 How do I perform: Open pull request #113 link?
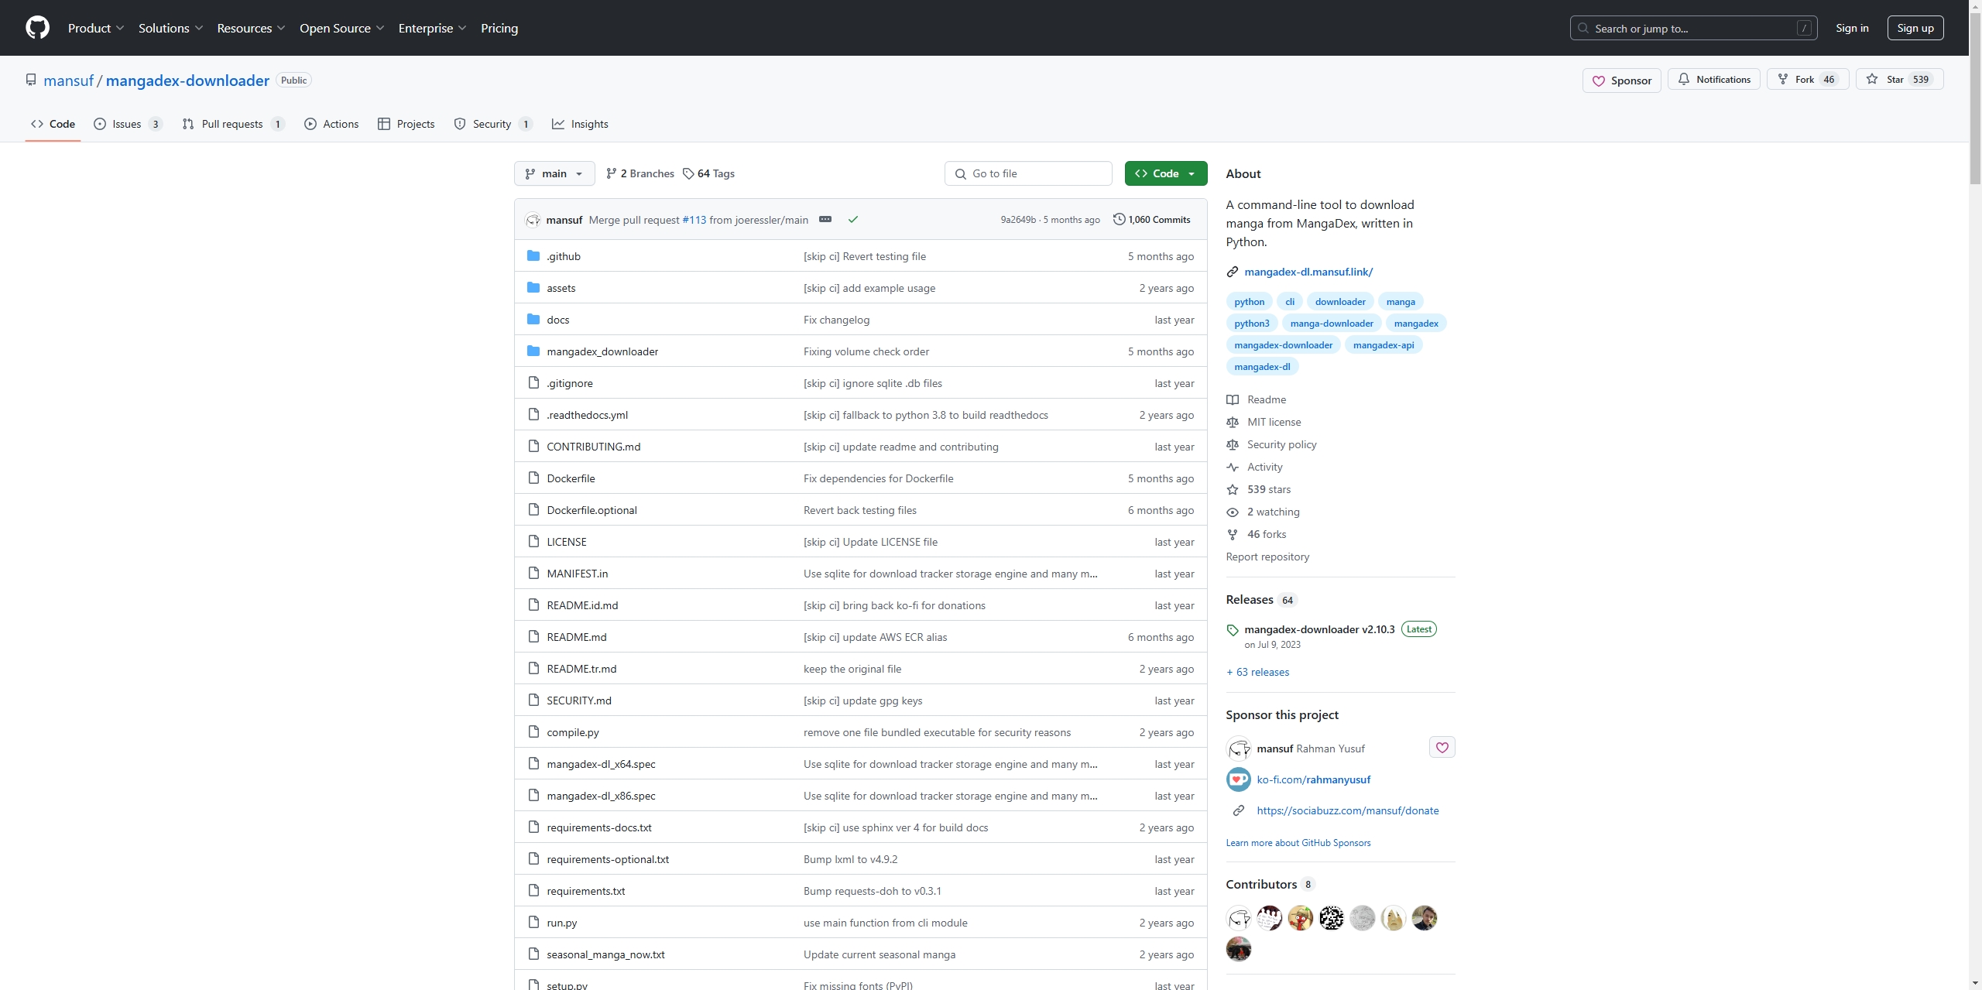694,220
